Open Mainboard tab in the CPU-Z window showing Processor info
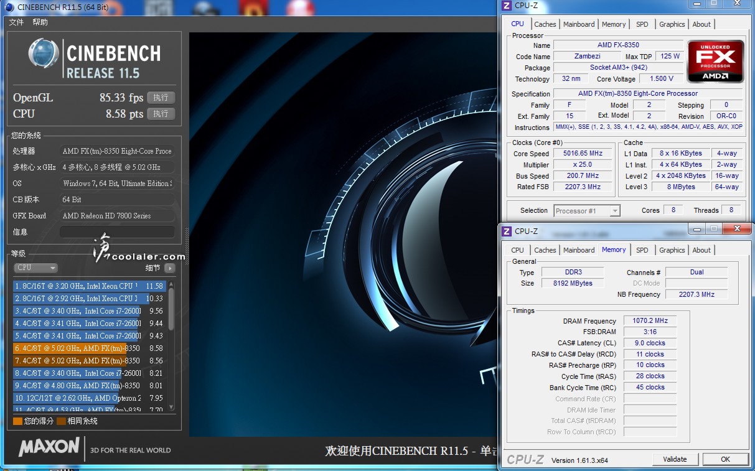The height and width of the screenshot is (471, 755). coord(579,24)
